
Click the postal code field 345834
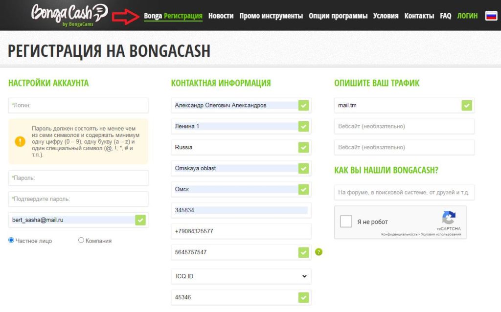pos(241,210)
